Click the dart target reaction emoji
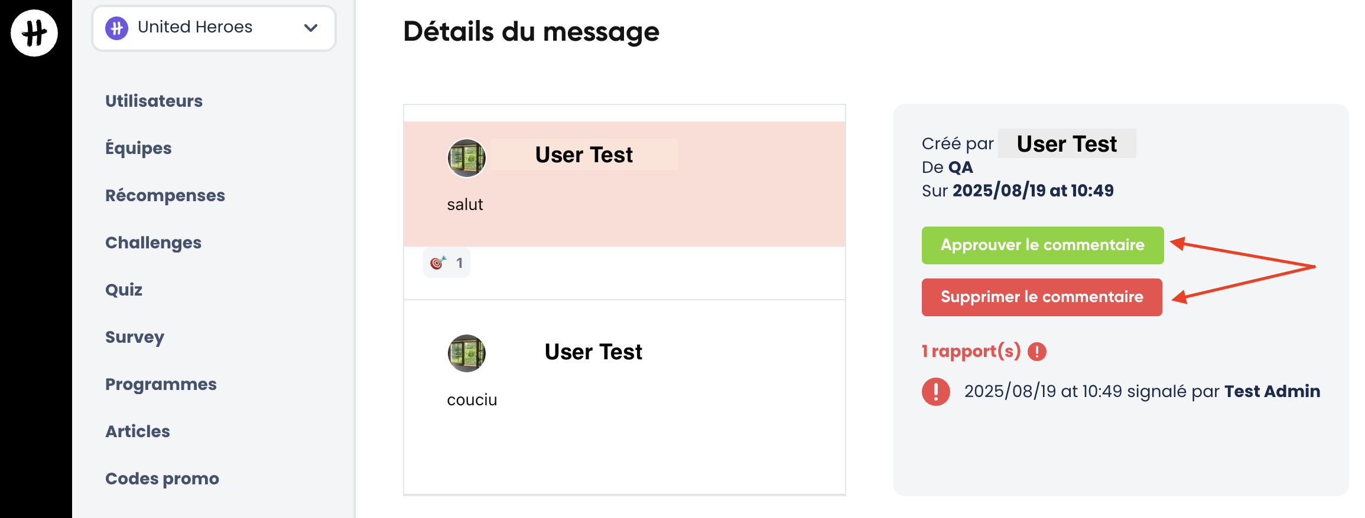 click(x=438, y=263)
